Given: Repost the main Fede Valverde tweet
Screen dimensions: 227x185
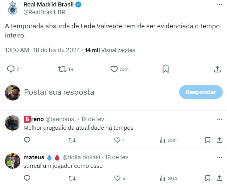Looking at the screenshot, I should coord(63,69).
